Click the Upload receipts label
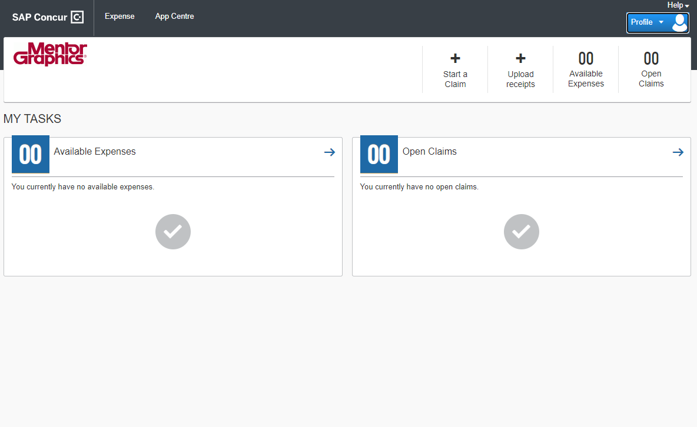Viewport: 697px width, 427px height. tap(520, 79)
